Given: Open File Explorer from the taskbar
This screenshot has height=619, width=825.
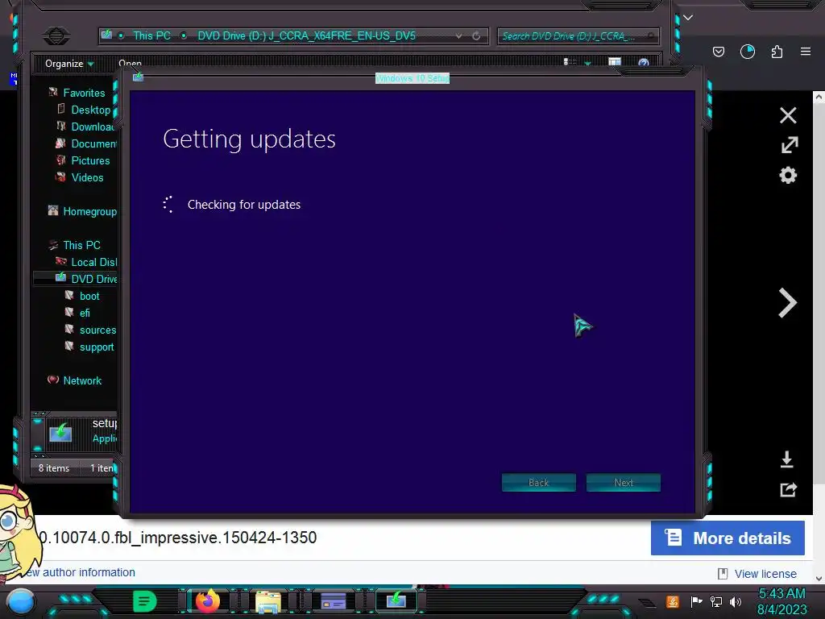Looking at the screenshot, I should (x=268, y=601).
